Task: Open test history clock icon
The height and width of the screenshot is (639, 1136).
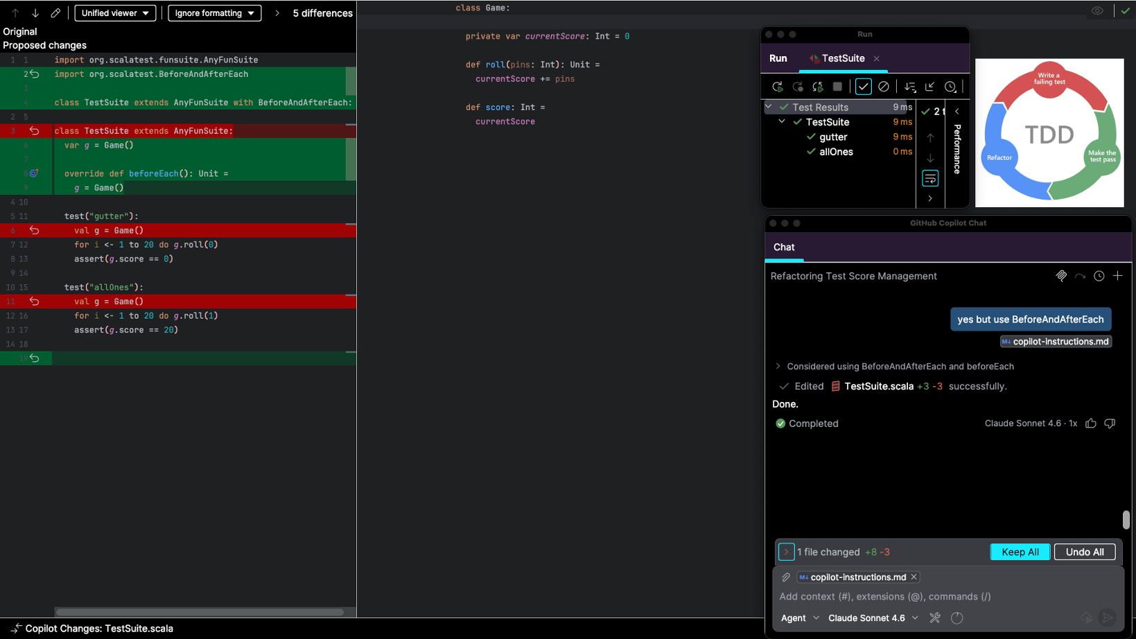Action: click(950, 87)
